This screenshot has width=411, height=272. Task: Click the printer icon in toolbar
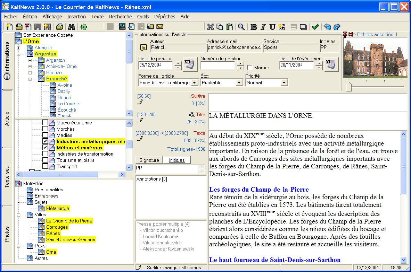[60, 27]
